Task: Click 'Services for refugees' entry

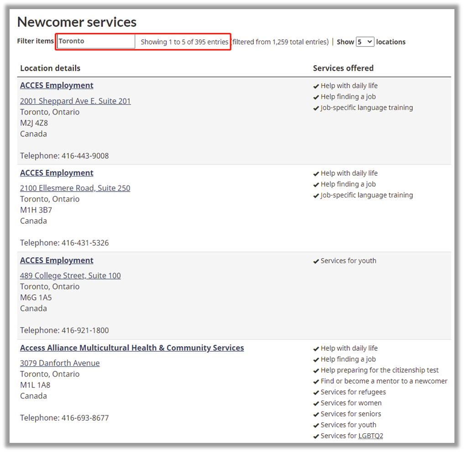Action: click(x=353, y=392)
